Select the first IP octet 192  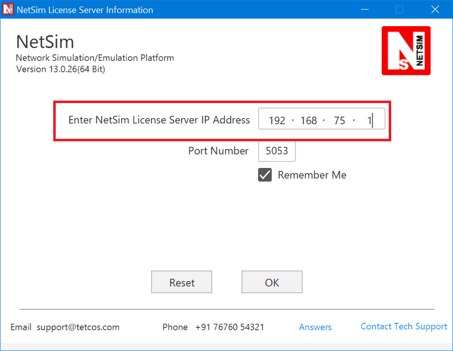click(x=277, y=120)
